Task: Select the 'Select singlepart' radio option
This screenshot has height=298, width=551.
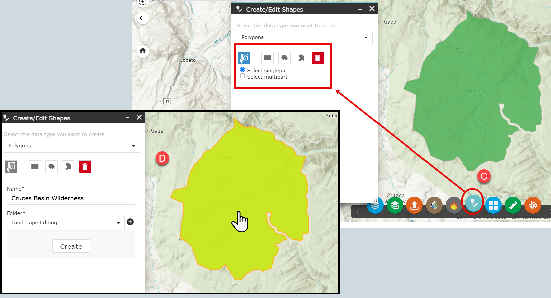Action: click(x=242, y=70)
